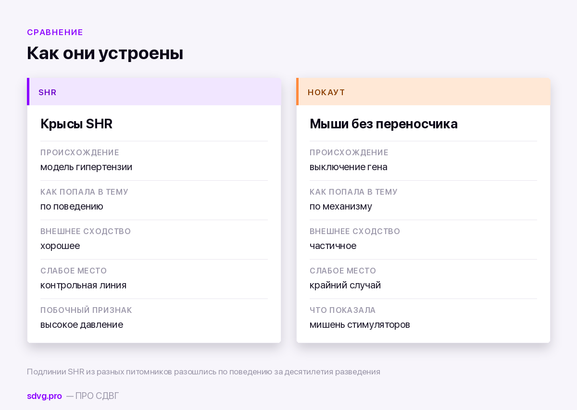The height and width of the screenshot is (410, 577).
Task: Click the footnote about 'Подлинии SHR'
Action: click(203, 372)
